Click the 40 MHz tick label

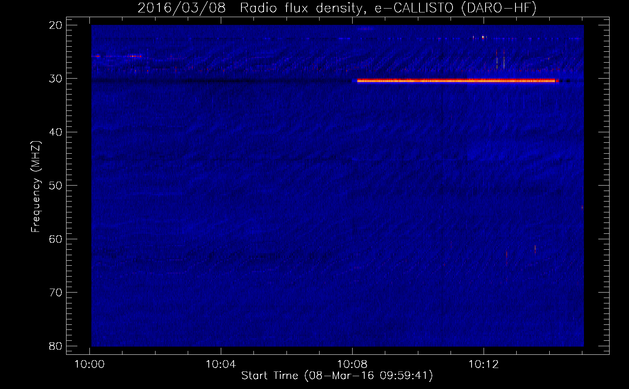tap(56, 132)
